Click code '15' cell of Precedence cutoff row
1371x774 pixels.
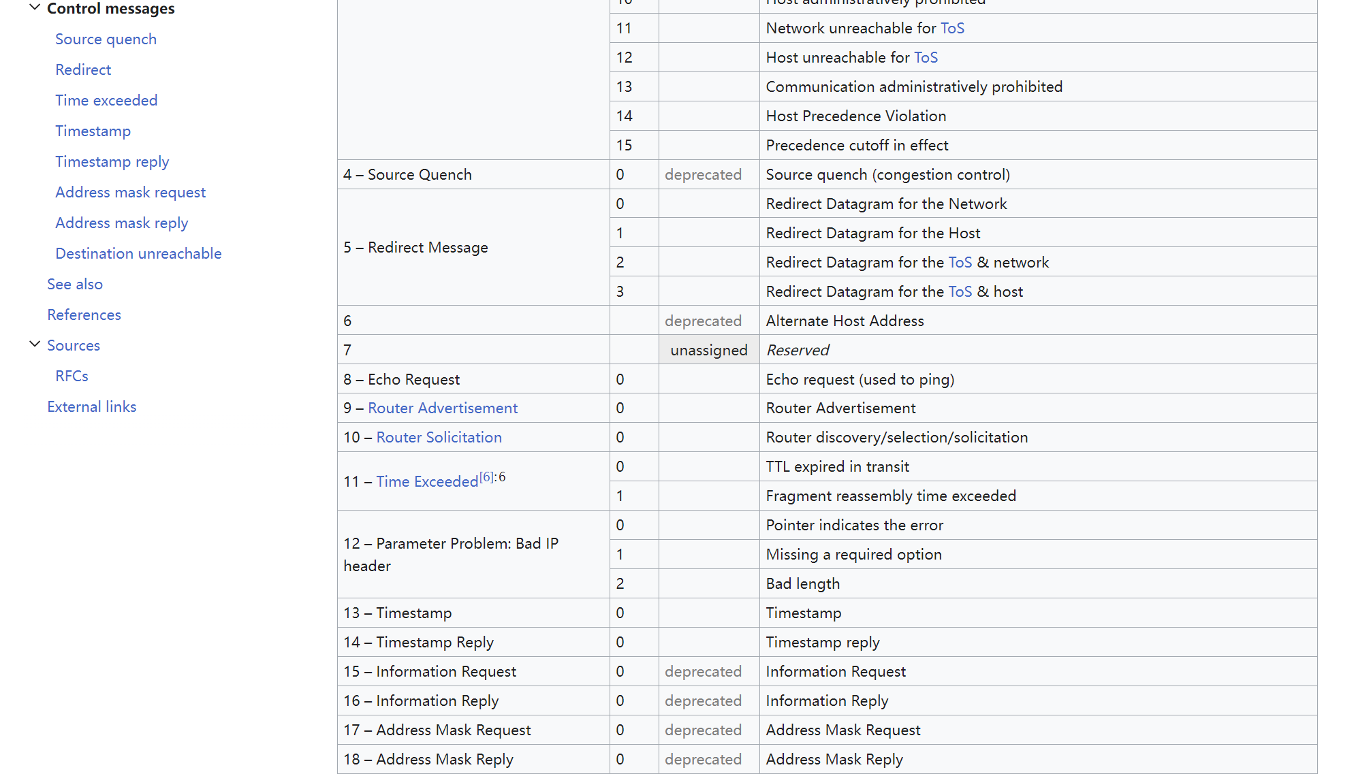pos(634,145)
